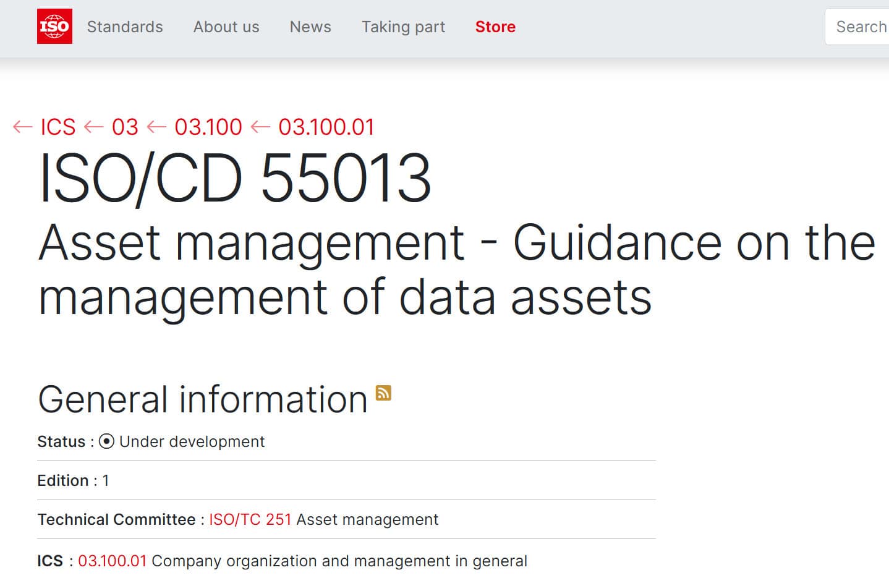Click the General information heading

pos(203,399)
